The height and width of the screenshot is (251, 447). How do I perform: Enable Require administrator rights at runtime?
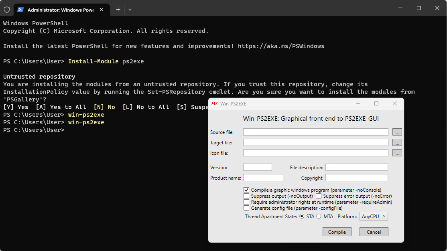click(246, 202)
